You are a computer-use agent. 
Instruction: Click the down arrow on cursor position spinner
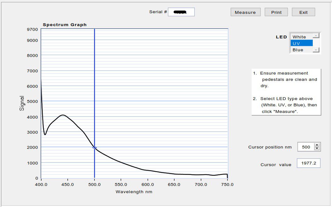pyautogui.click(x=317, y=148)
